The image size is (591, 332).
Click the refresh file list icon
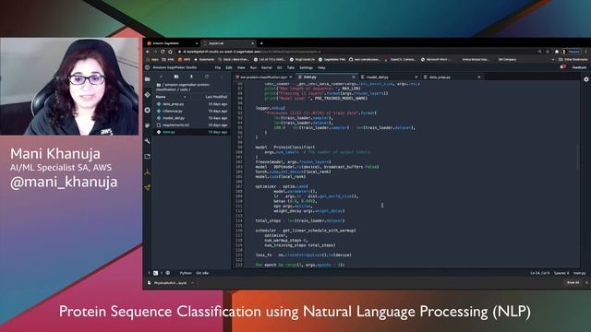click(x=206, y=77)
